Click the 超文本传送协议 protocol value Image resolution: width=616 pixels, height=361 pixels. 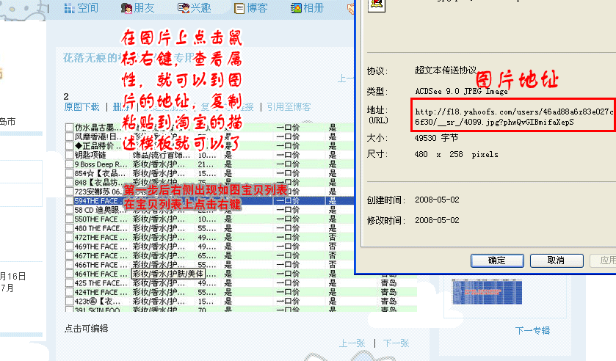446,70
